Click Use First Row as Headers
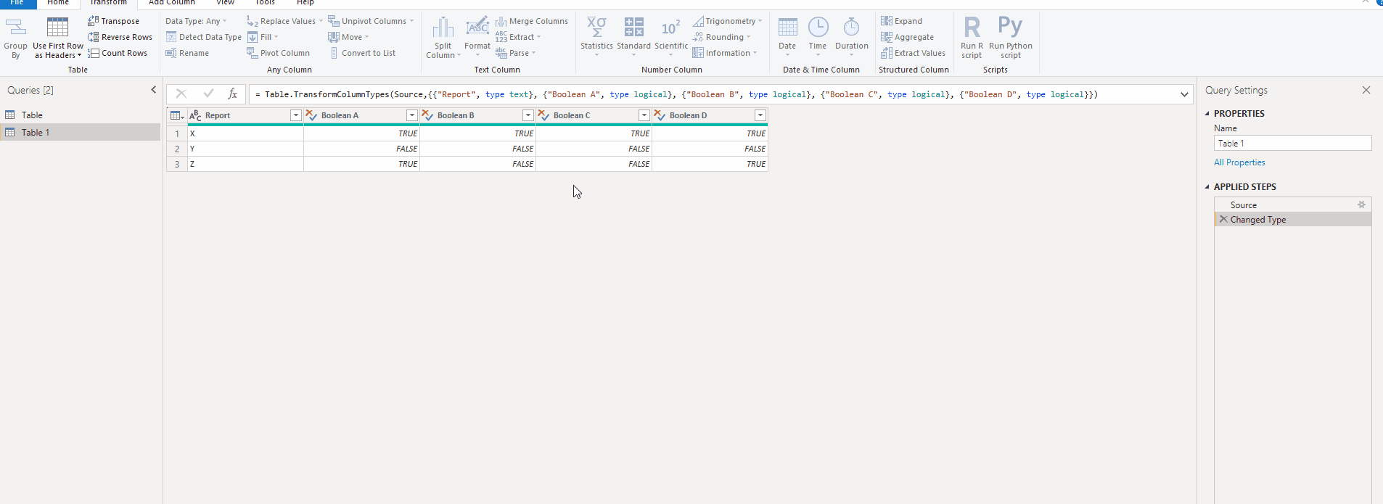 click(x=58, y=38)
